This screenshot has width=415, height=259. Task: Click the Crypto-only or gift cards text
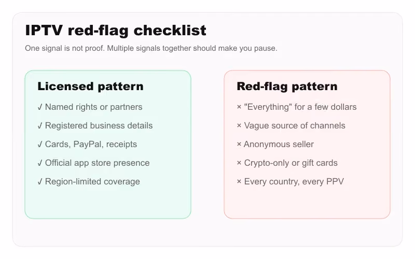291,163
